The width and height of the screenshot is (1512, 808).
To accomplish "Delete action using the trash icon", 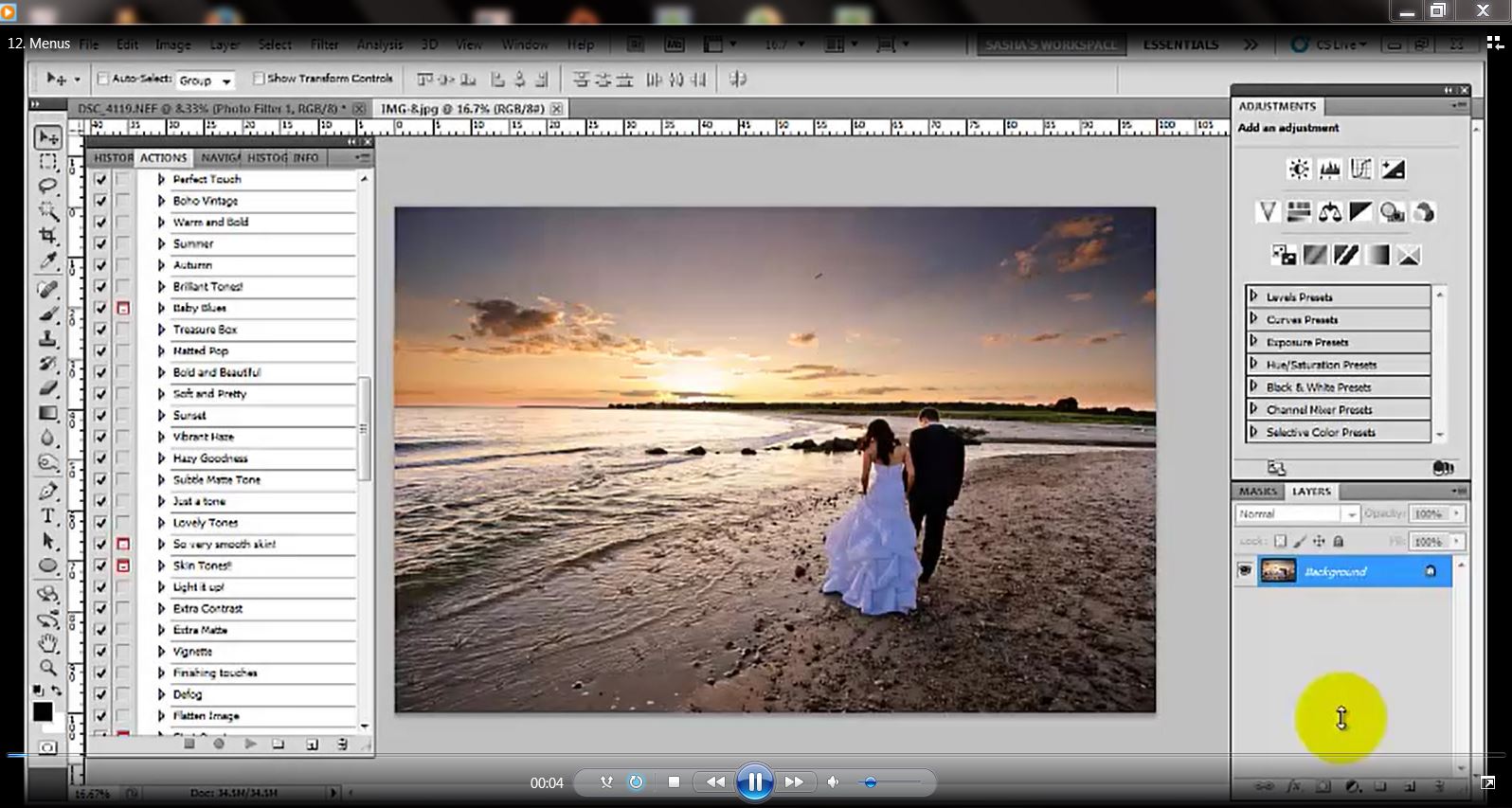I will (341, 745).
